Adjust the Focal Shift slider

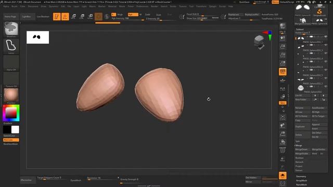tap(202, 15)
